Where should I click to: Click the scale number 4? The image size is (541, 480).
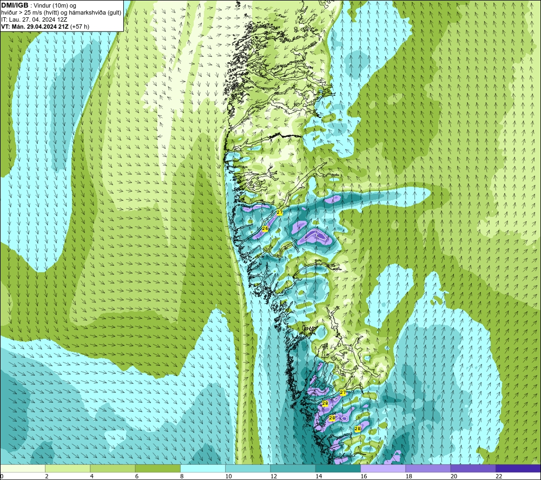pyautogui.click(x=92, y=476)
